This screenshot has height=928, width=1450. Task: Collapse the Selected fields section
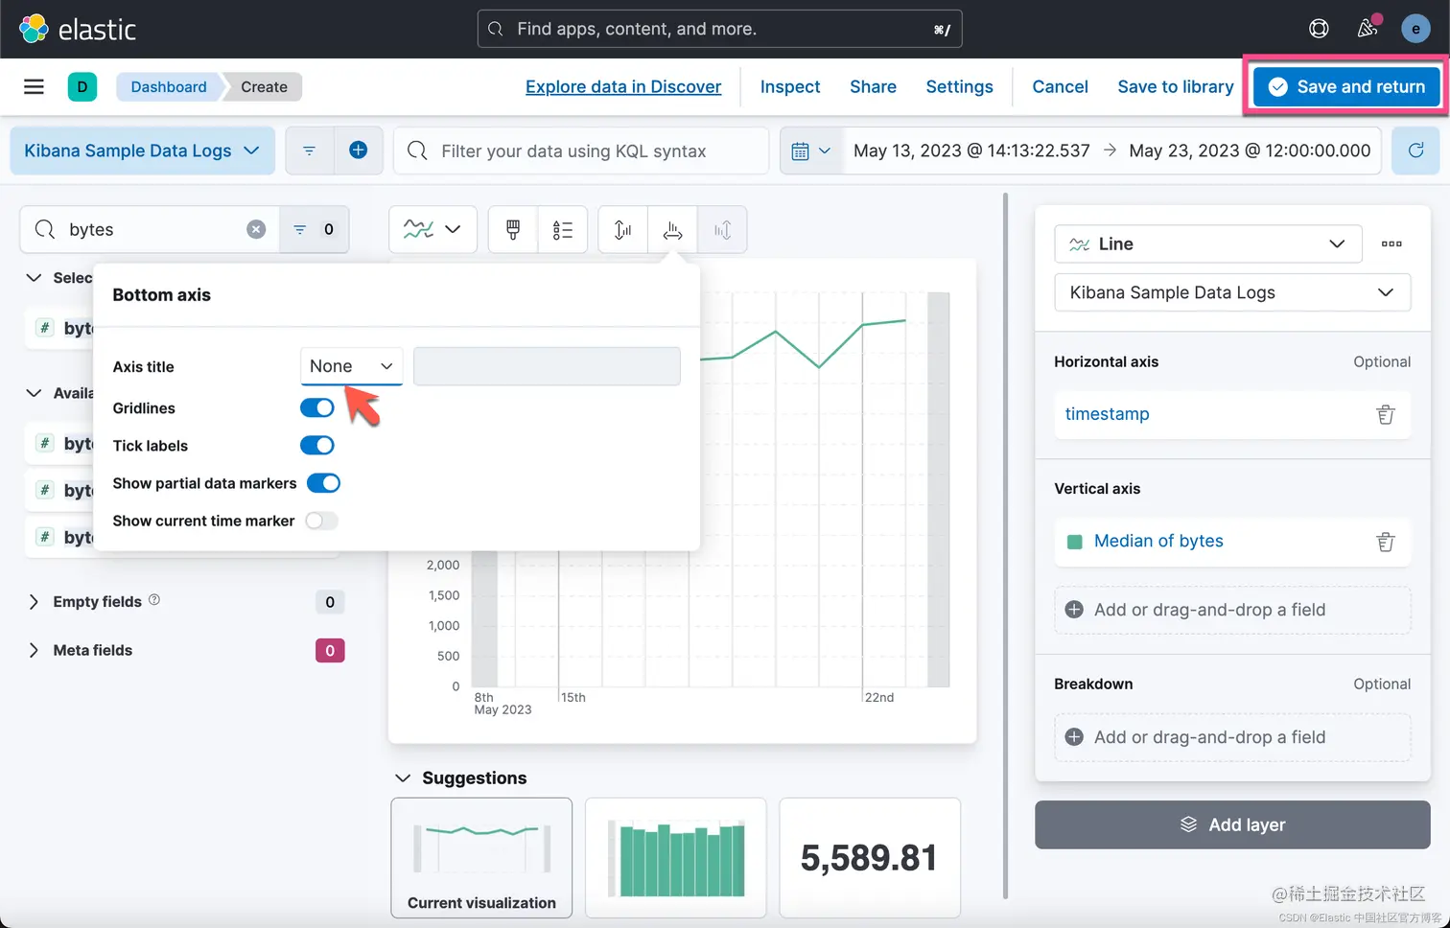[34, 277]
